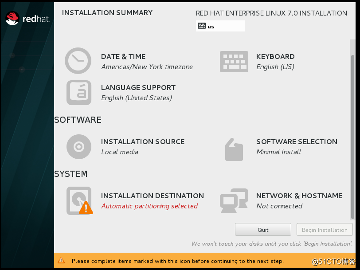Click Local media status text
The image size is (360, 270).
[x=120, y=152]
